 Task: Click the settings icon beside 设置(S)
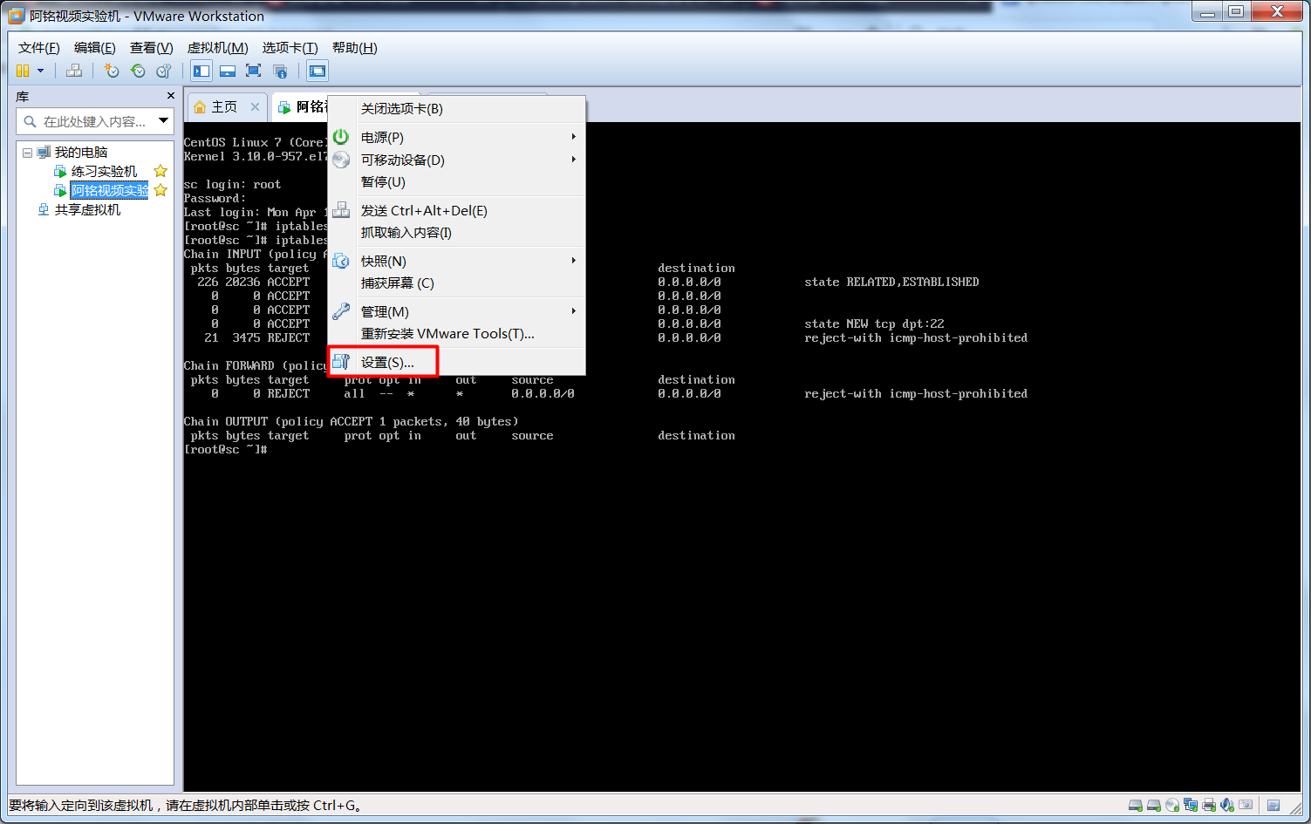click(x=341, y=362)
